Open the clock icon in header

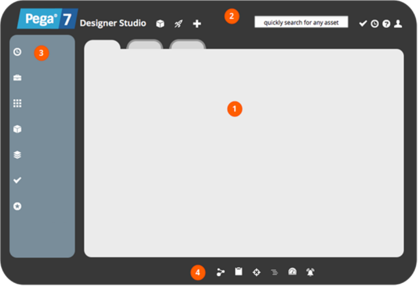[374, 24]
